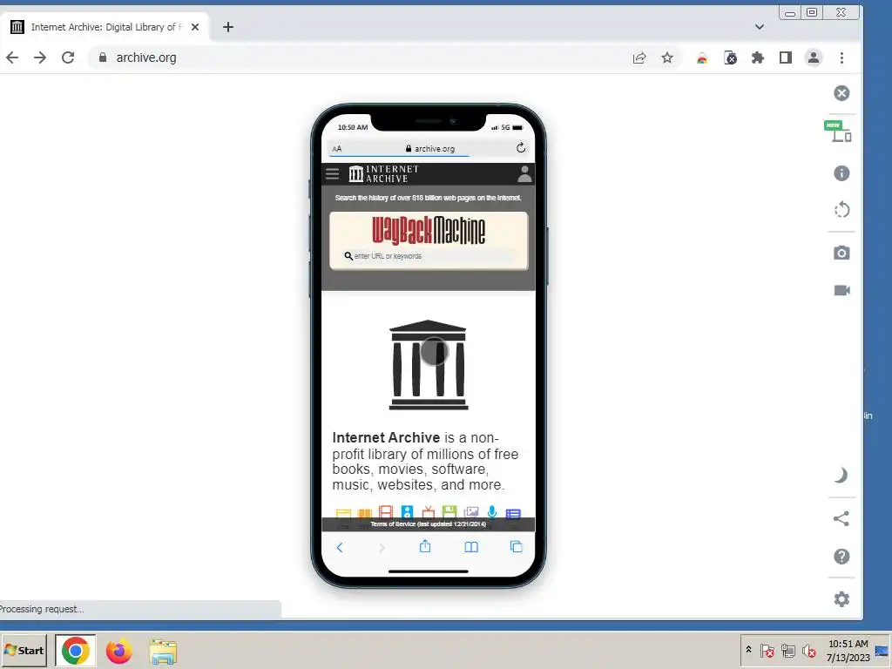Tap the Safari forward chevron on phone
The width and height of the screenshot is (892, 669).
pos(382,547)
